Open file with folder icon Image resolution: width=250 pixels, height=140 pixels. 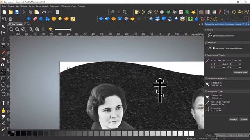11,12
